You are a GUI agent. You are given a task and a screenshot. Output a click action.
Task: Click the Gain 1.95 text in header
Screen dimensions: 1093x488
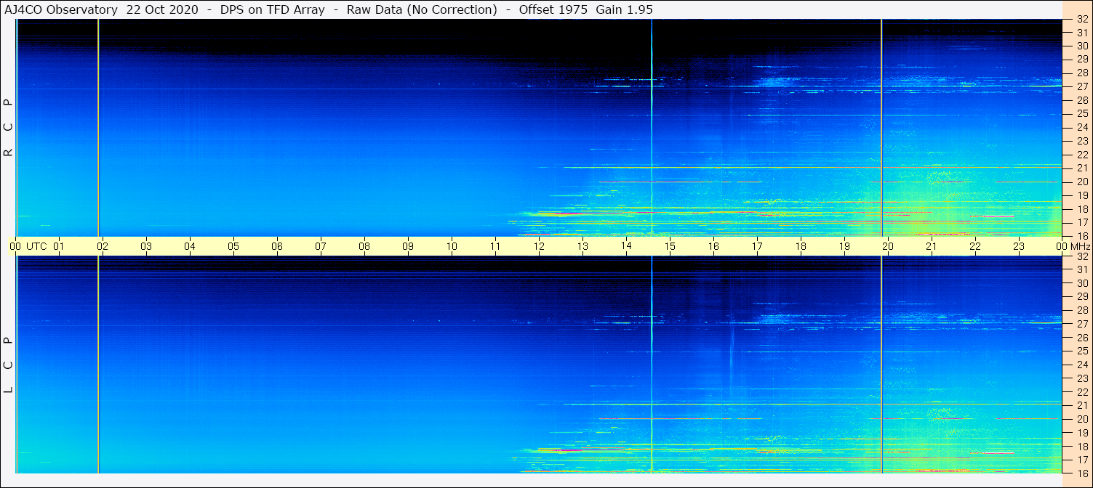point(624,9)
